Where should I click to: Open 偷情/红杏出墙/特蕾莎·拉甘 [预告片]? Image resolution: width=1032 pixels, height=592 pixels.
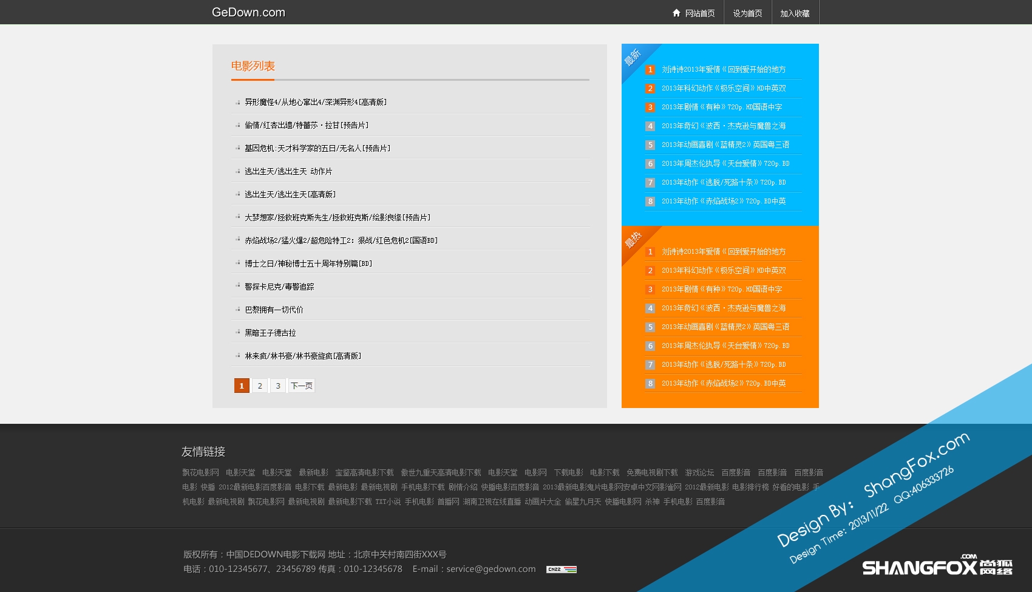[307, 126]
